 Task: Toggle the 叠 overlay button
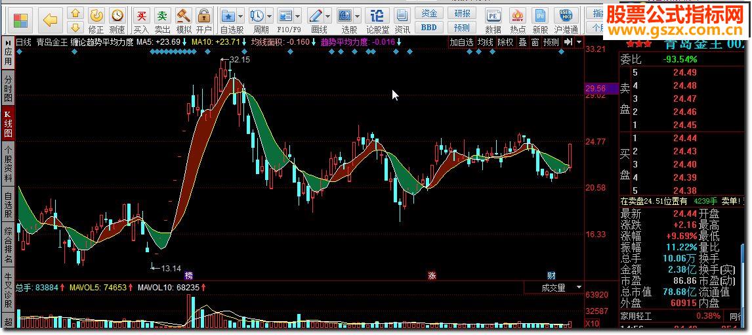point(522,42)
